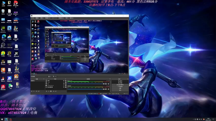The width and height of the screenshot is (216, 121).
Task: Open OBS Studio desktop shortcut
Action: pyautogui.click(x=3, y=45)
